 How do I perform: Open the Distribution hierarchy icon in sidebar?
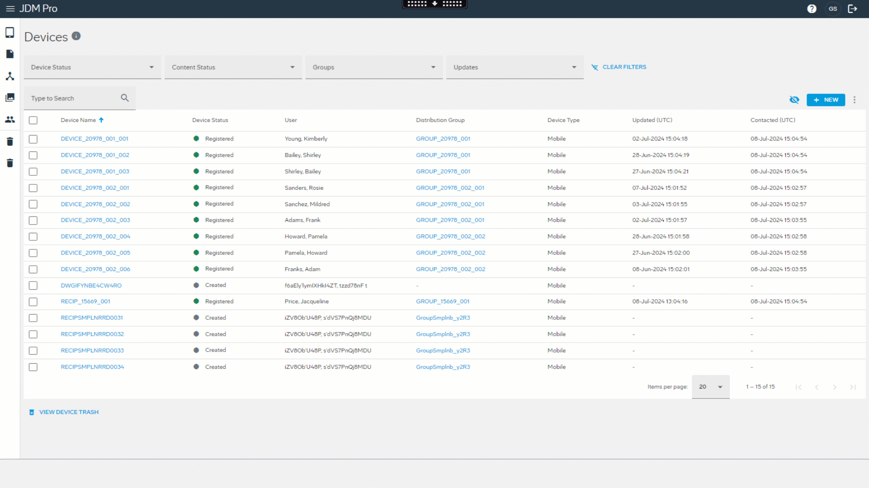[10, 75]
